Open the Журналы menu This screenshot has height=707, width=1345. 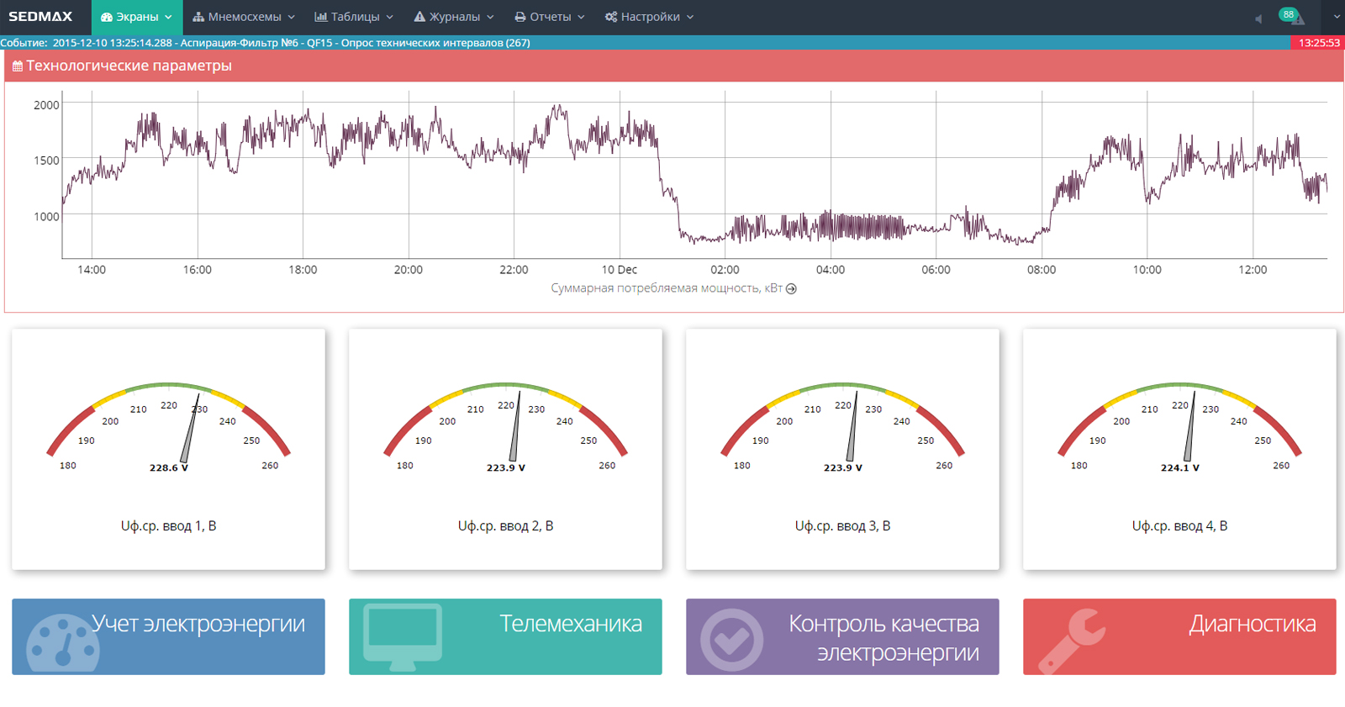point(454,17)
